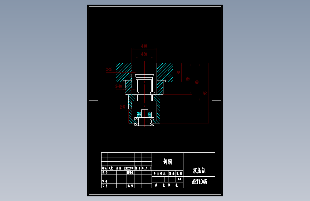
Task: Click the vertical dimension value 60
Action: coord(197,82)
